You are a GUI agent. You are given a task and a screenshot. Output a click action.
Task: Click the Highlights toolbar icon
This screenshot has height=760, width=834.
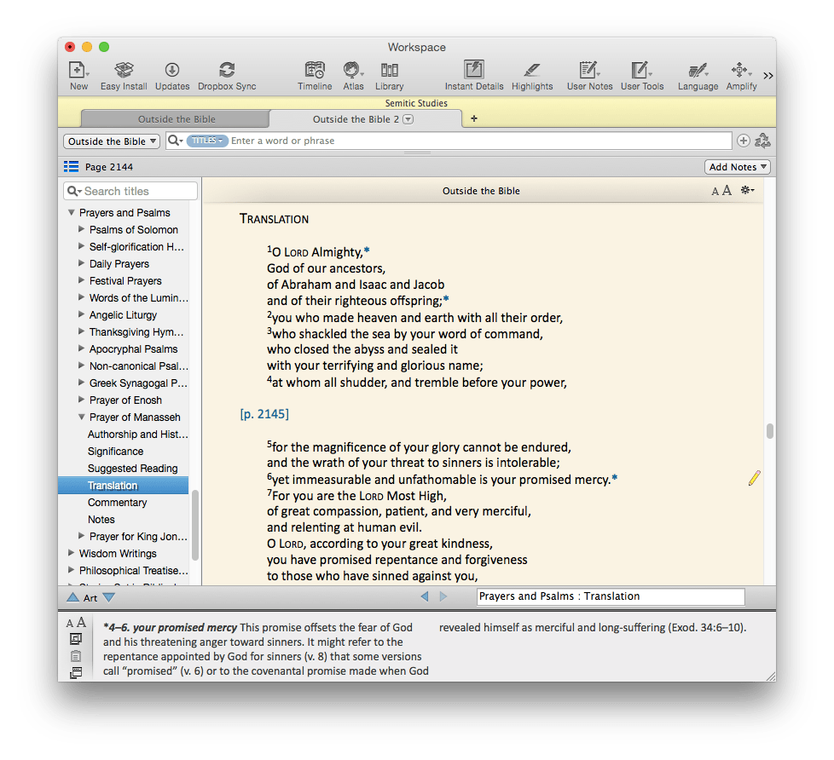[532, 71]
